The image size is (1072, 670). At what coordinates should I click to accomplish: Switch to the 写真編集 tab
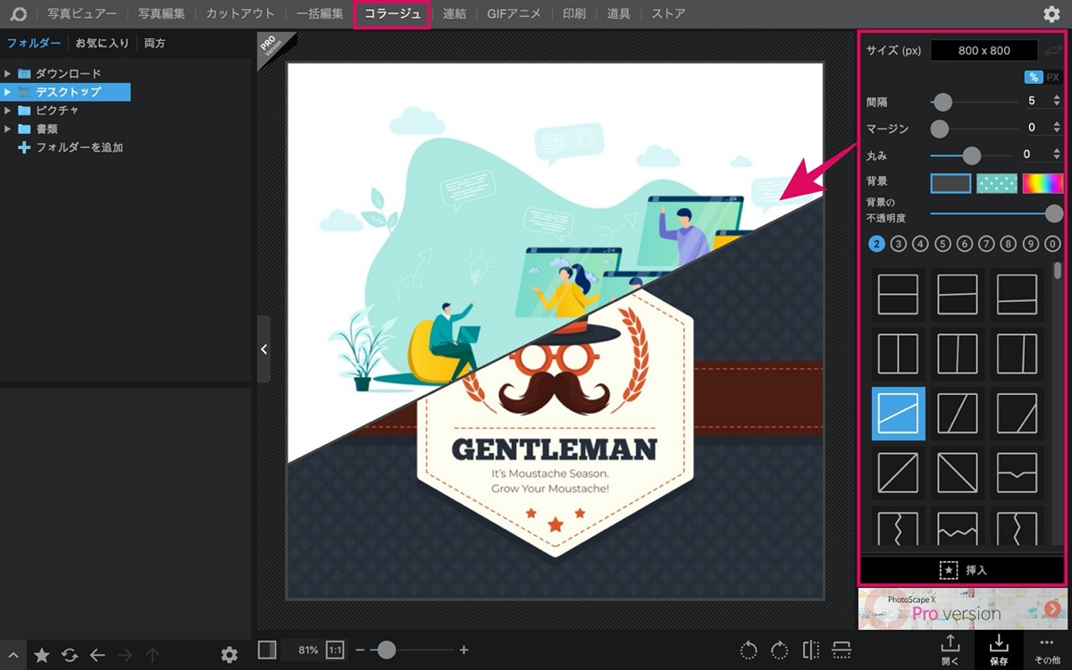coord(162,13)
